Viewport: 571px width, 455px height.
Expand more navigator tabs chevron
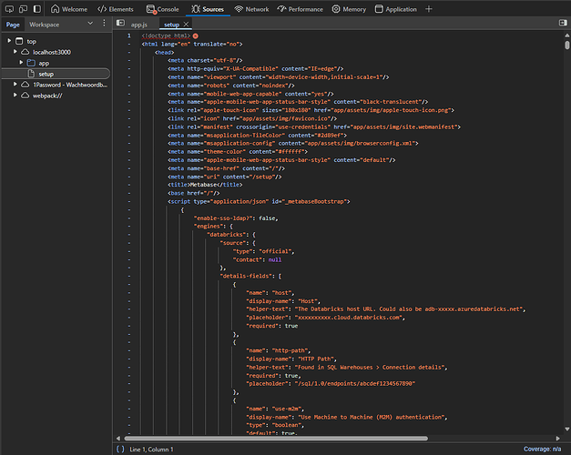[90, 24]
